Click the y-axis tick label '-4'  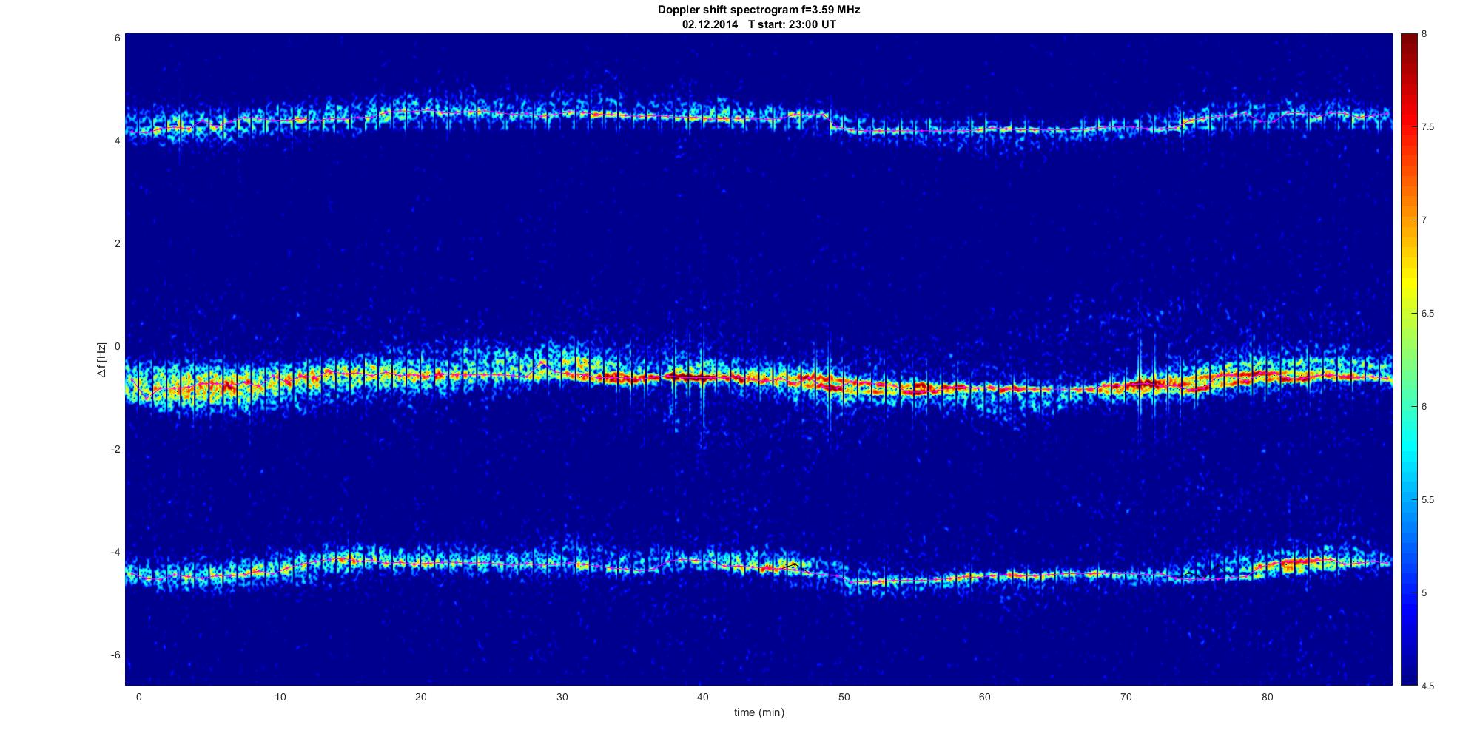115,552
